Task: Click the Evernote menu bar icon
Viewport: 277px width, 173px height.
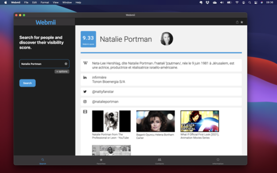Action: point(201,3)
